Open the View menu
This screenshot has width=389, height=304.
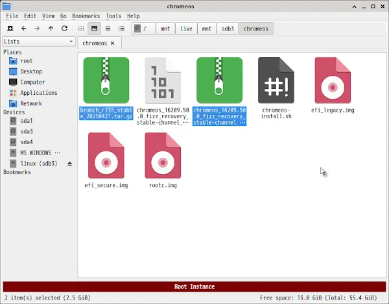[48, 16]
